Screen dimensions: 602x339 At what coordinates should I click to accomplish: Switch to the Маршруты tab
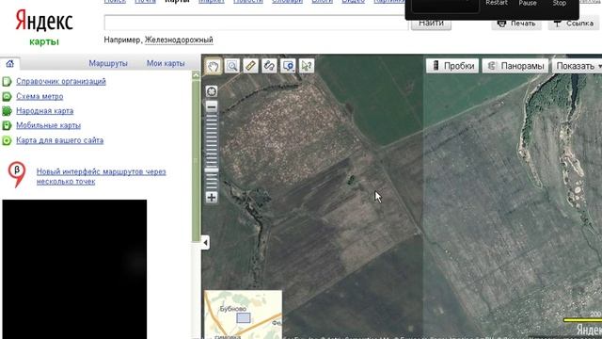coord(108,63)
